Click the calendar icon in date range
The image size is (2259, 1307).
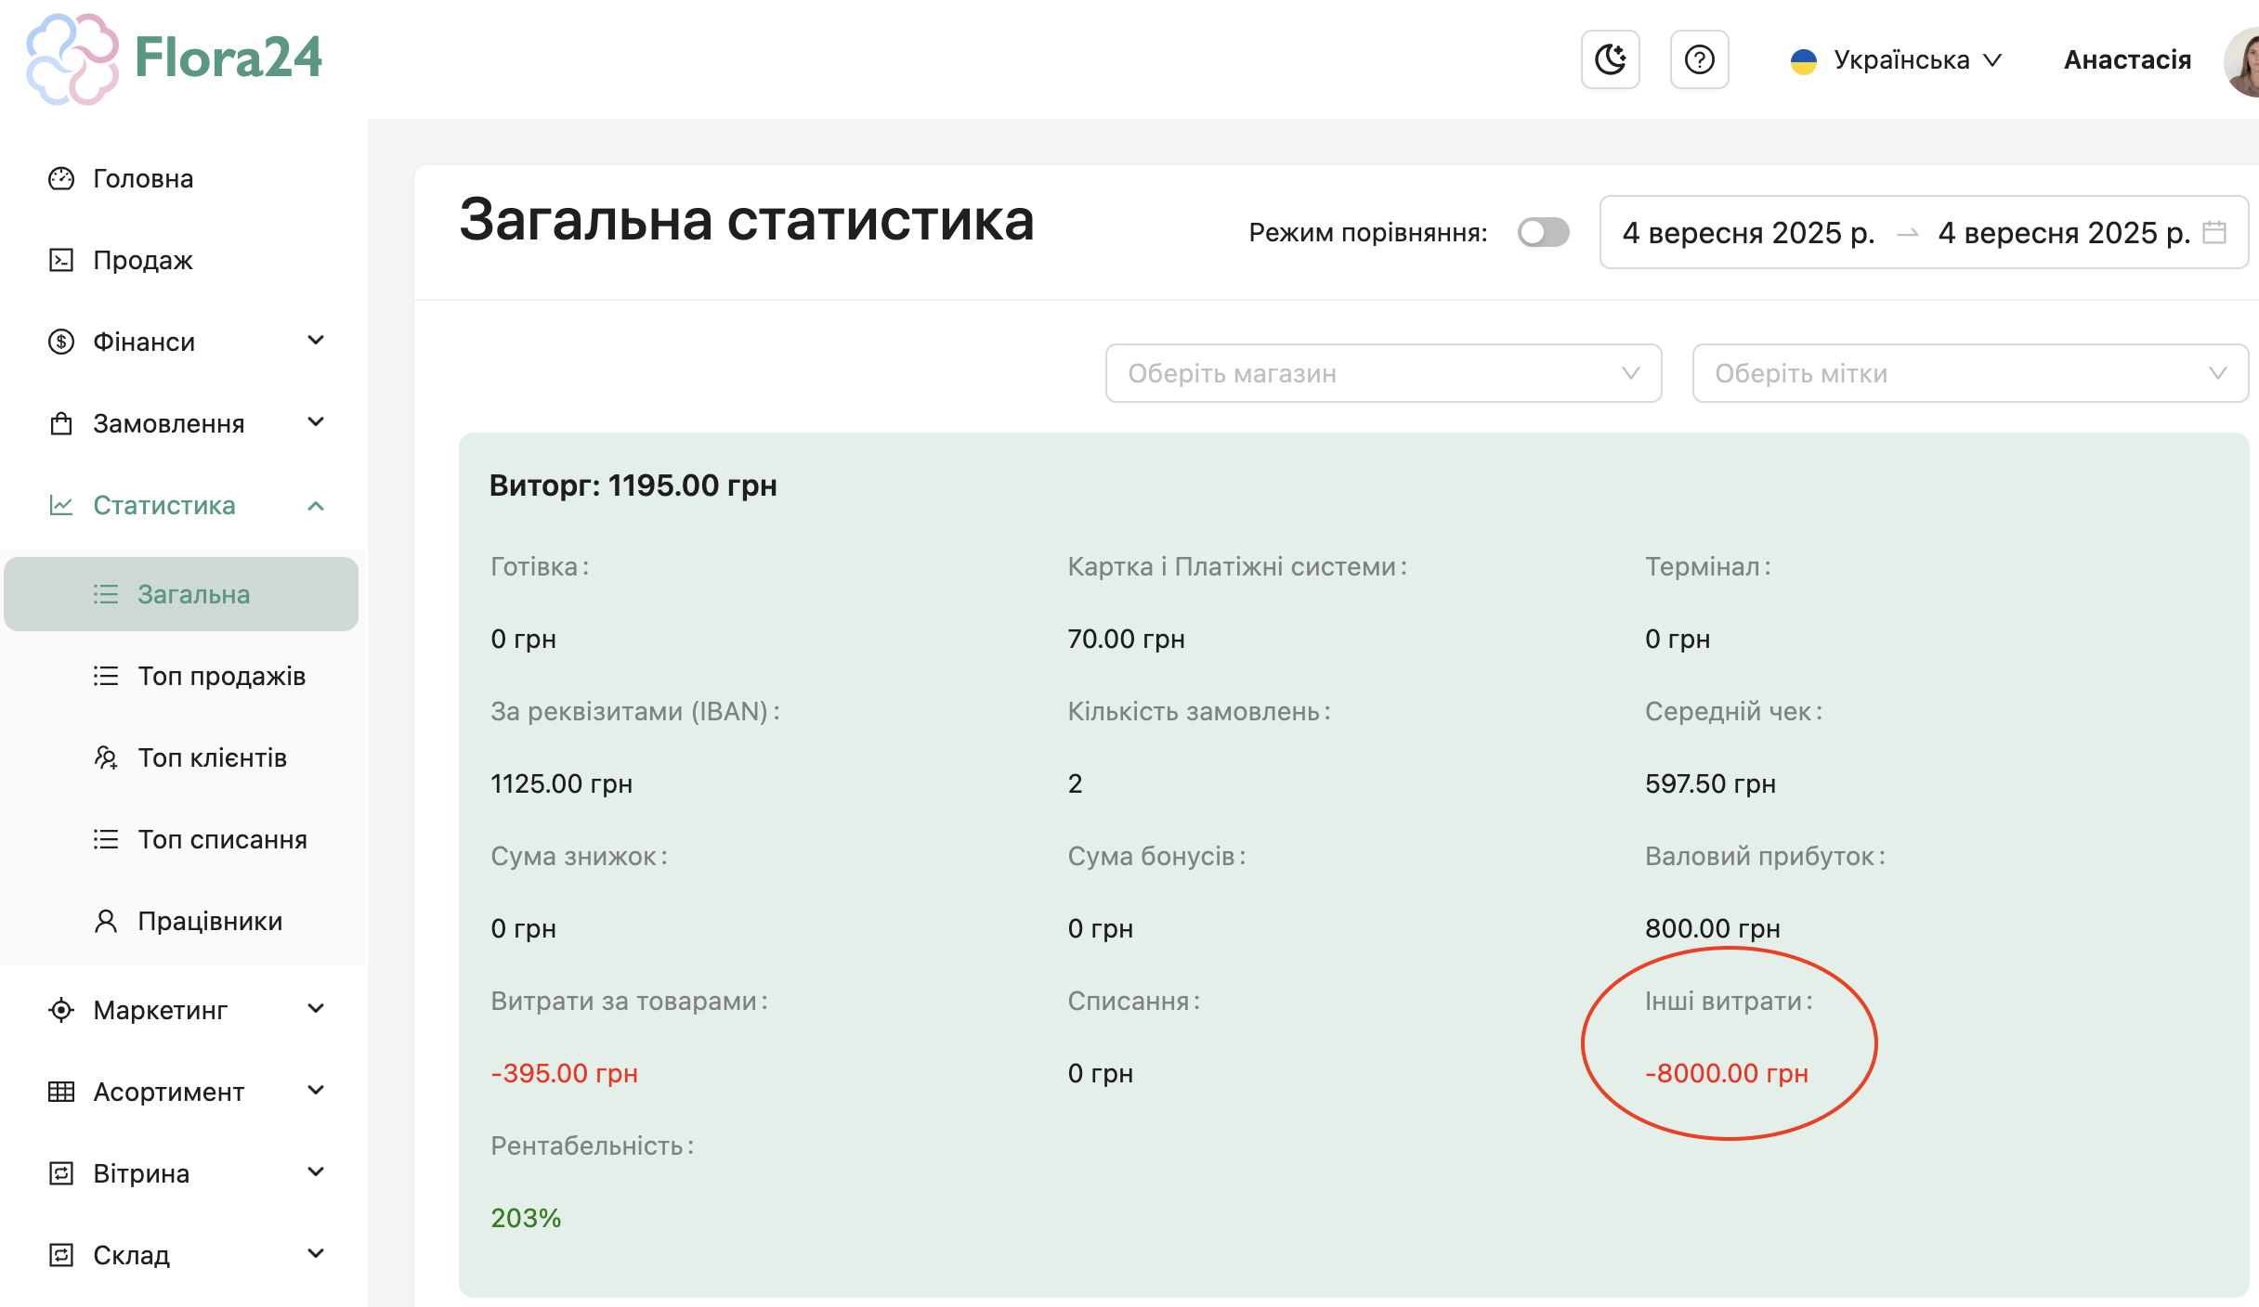pyautogui.click(x=2214, y=232)
